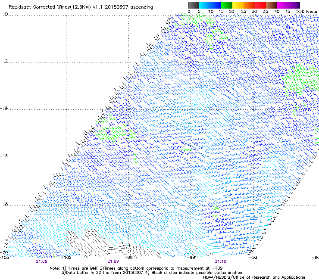Image resolution: width=319 pixels, height=280 pixels.
Task: Click the '-10' latitude axis label
Action: pyautogui.click(x=4, y=14)
